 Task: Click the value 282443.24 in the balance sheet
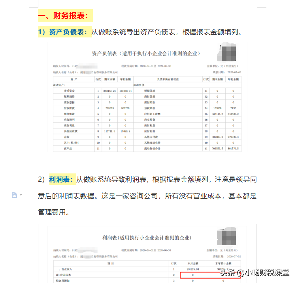109,91
